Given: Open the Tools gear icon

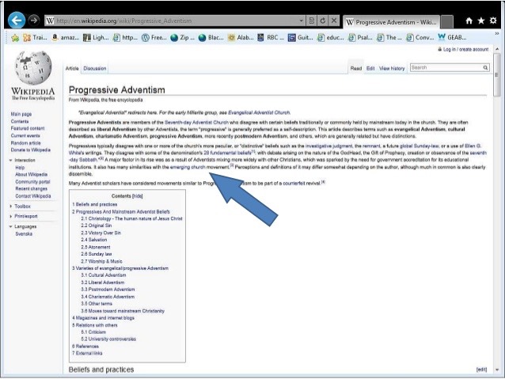Looking at the screenshot, I should 493,21.
